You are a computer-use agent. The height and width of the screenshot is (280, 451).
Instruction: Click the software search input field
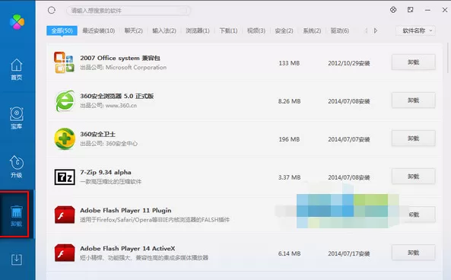coord(129,11)
